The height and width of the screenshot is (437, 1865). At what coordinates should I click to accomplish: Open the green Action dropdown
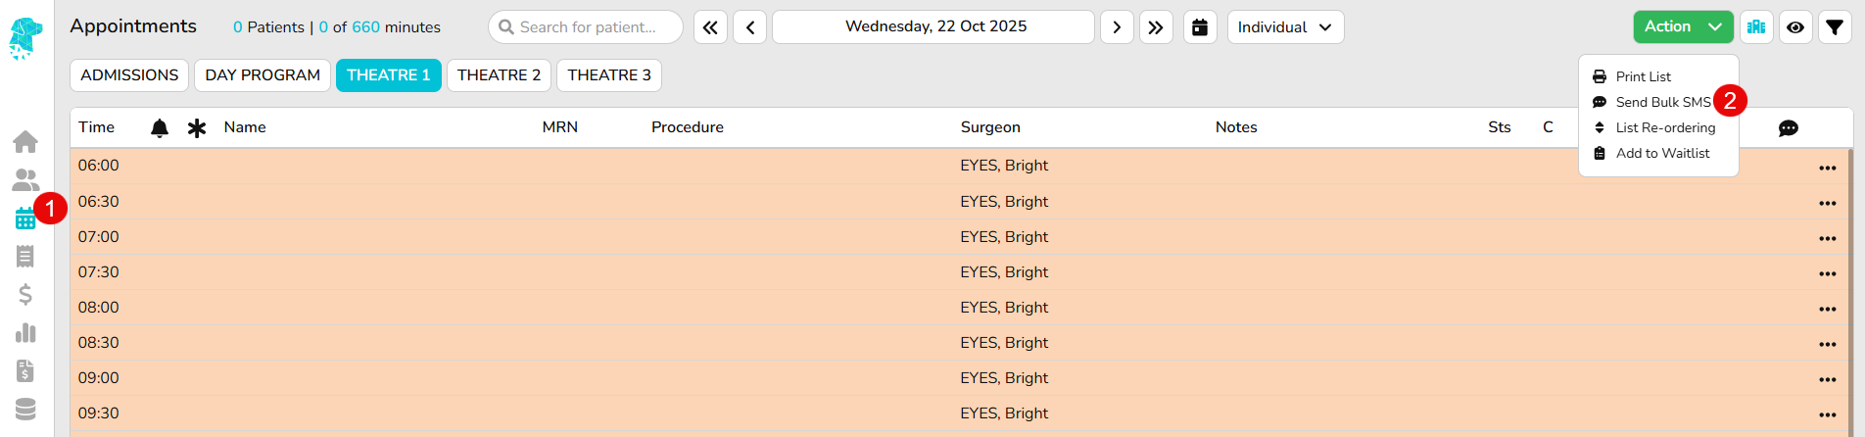[1683, 27]
